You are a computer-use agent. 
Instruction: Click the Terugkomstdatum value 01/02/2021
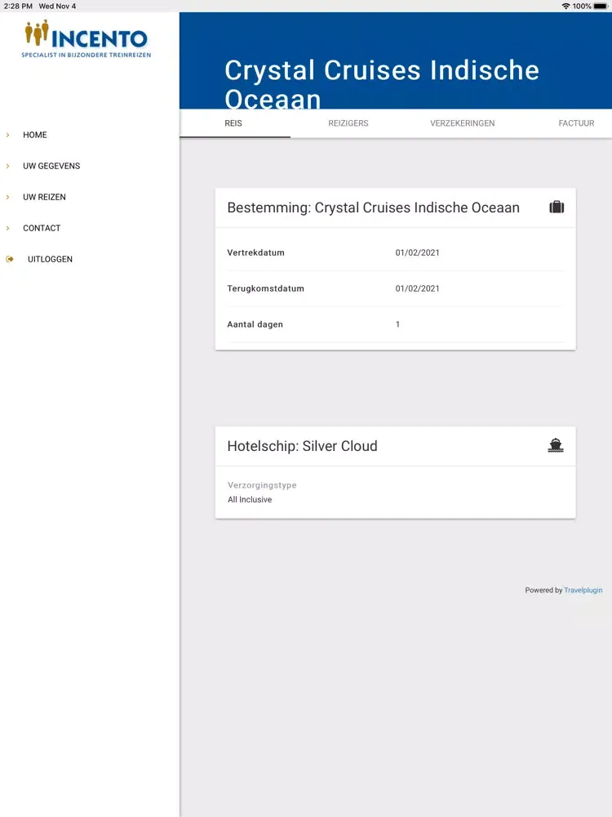[417, 288]
